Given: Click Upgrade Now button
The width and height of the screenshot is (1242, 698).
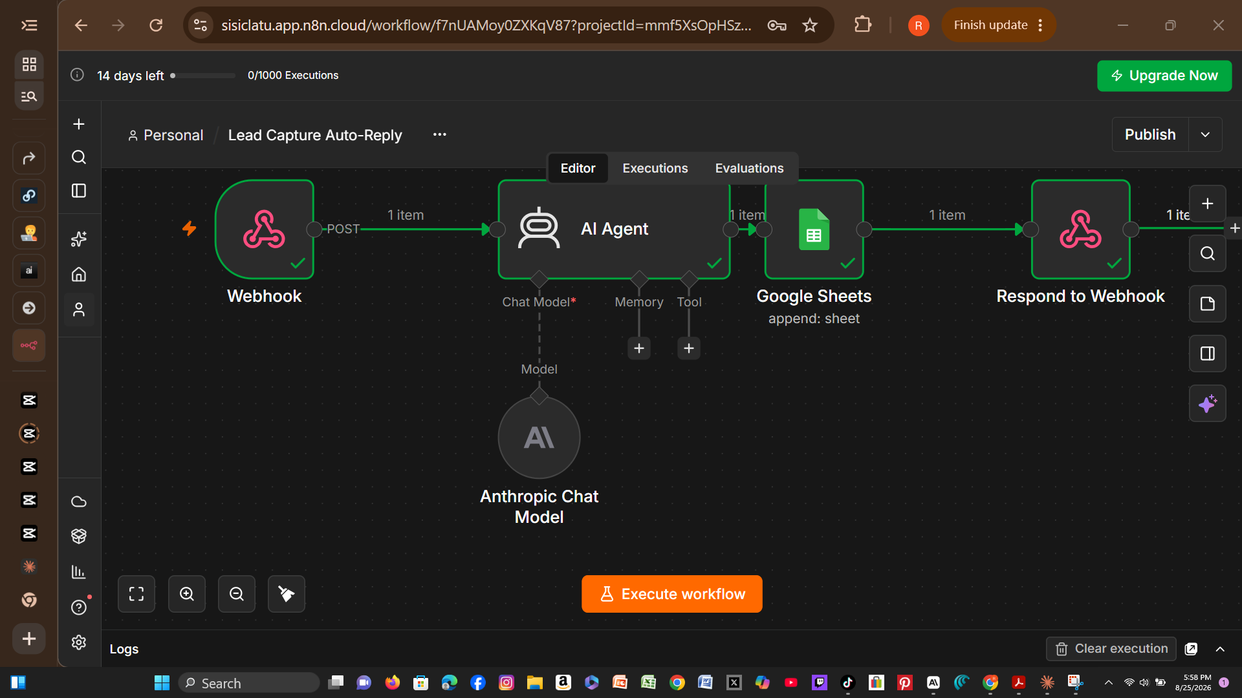Looking at the screenshot, I should pyautogui.click(x=1164, y=76).
